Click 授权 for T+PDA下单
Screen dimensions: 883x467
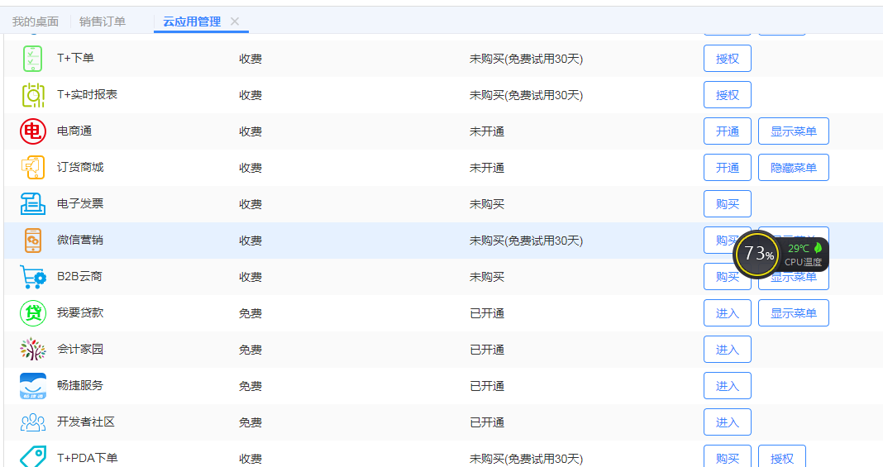click(781, 456)
